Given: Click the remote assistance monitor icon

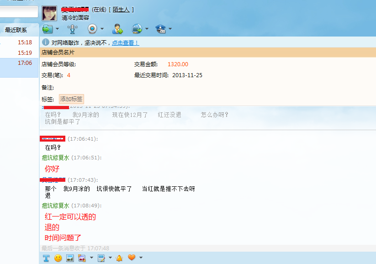Looking at the screenshot, I should tap(137, 29).
